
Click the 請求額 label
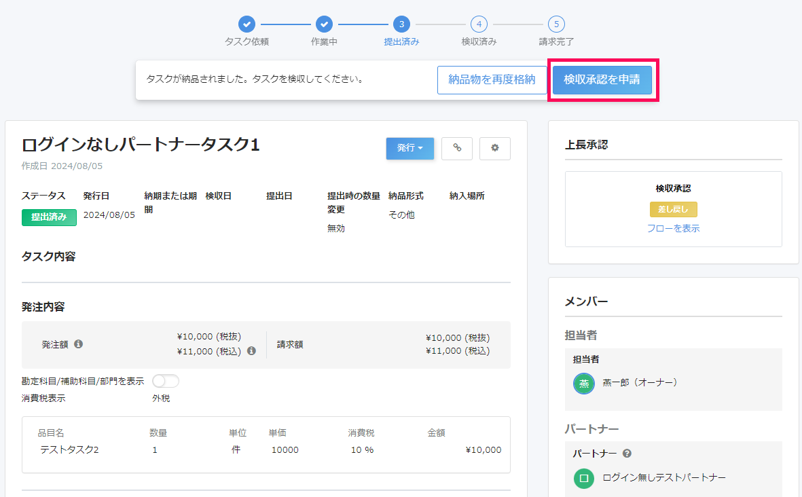pyautogui.click(x=290, y=345)
